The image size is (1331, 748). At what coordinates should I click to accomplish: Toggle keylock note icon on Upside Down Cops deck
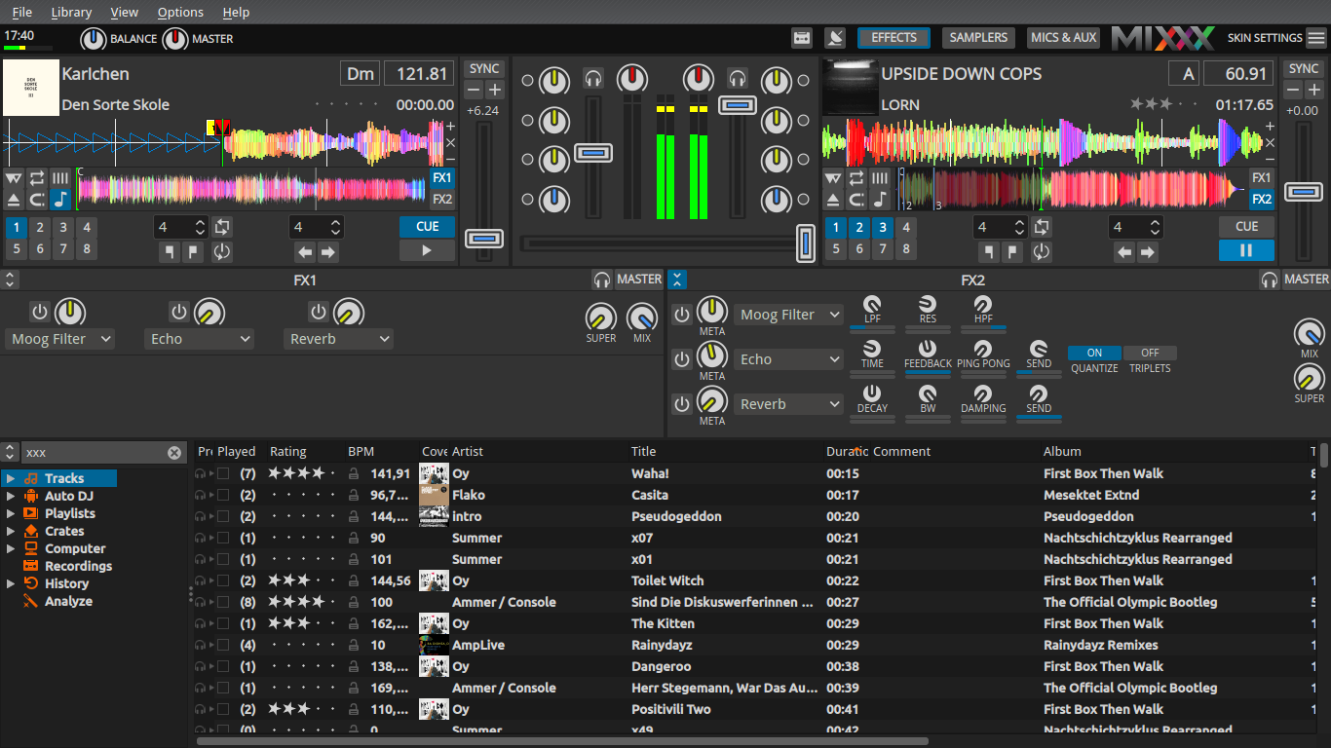point(880,200)
